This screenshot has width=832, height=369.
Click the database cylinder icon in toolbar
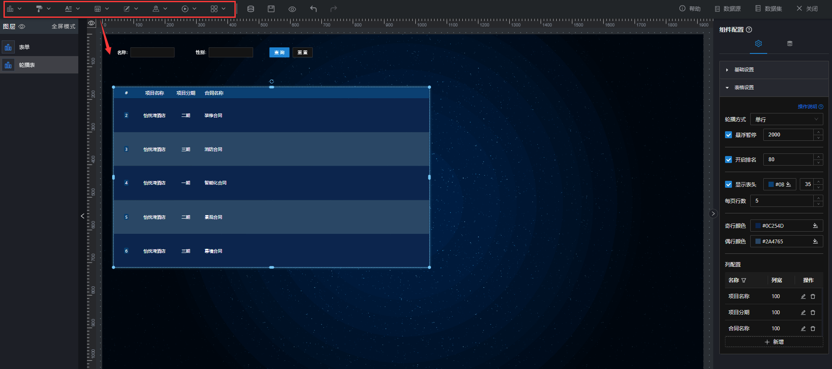click(251, 9)
